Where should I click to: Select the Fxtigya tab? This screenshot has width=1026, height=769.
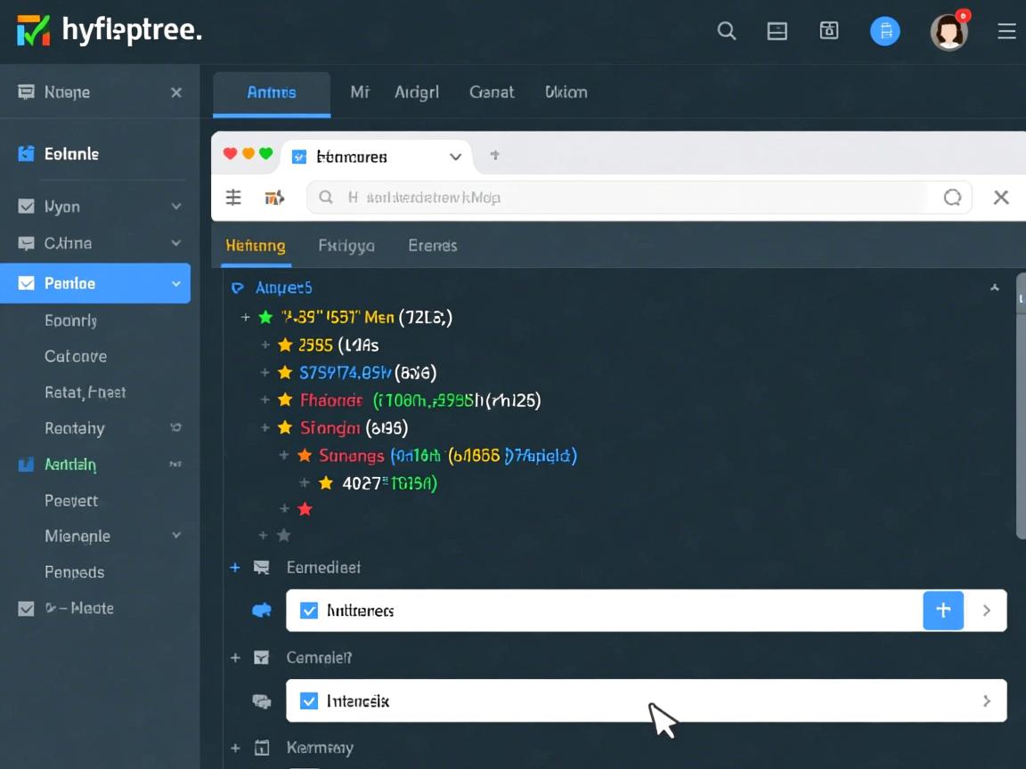coord(346,246)
